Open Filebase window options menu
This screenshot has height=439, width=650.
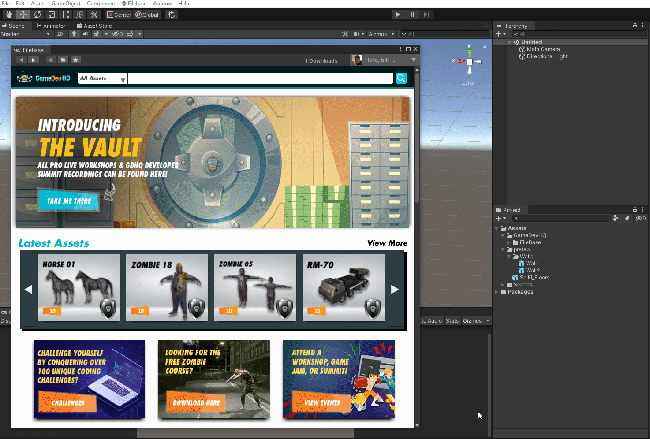[x=400, y=49]
